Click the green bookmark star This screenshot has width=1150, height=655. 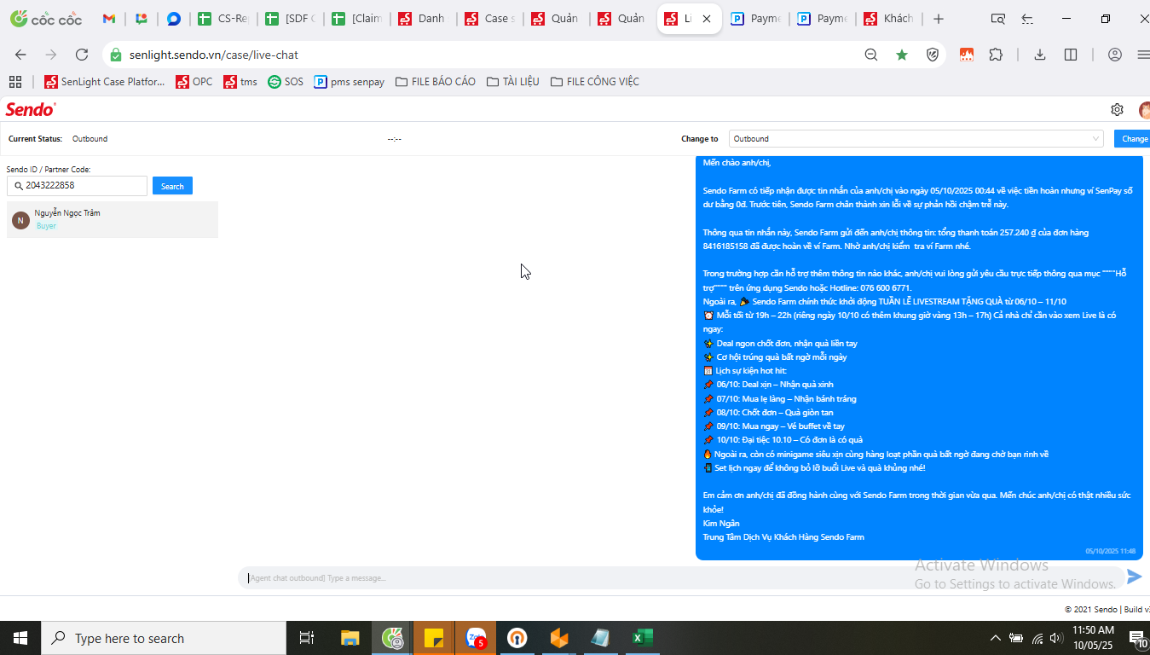[902, 55]
